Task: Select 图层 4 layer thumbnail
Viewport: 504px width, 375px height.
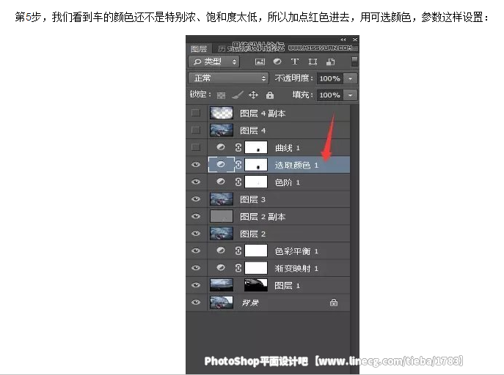Action: (x=222, y=130)
